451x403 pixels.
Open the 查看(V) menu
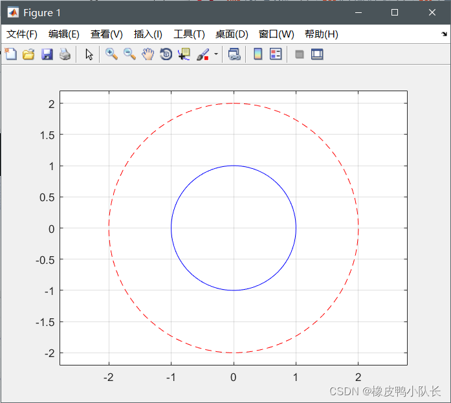point(106,34)
